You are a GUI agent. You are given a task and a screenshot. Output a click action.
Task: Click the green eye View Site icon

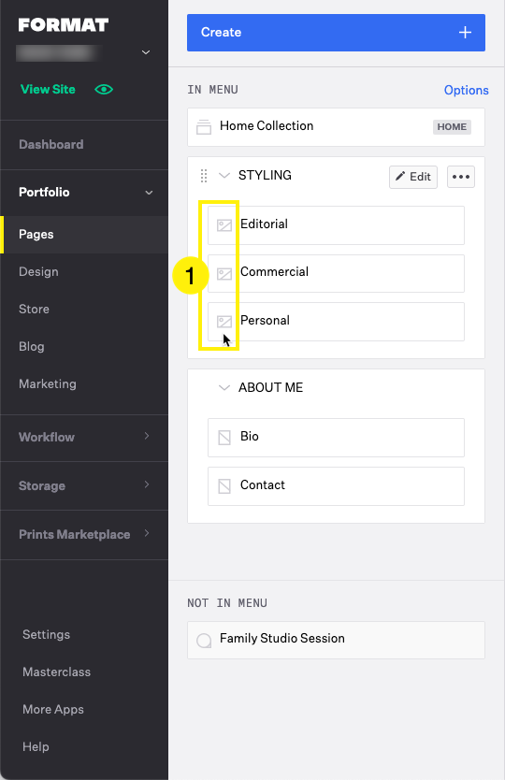tap(104, 90)
